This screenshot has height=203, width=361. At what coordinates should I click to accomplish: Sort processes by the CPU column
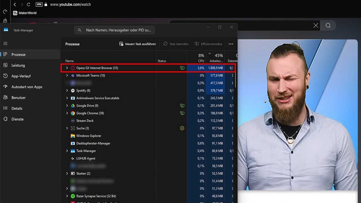click(201, 58)
